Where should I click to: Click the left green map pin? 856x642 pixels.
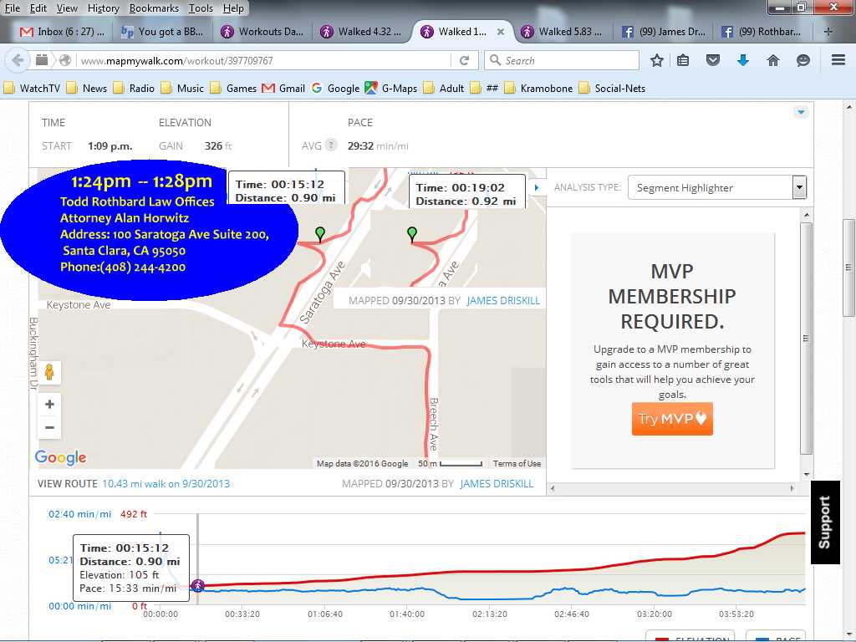320,234
